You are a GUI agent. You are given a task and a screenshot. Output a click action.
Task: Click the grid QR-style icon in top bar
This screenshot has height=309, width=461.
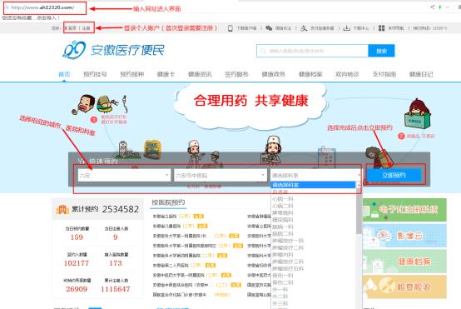[381, 28]
